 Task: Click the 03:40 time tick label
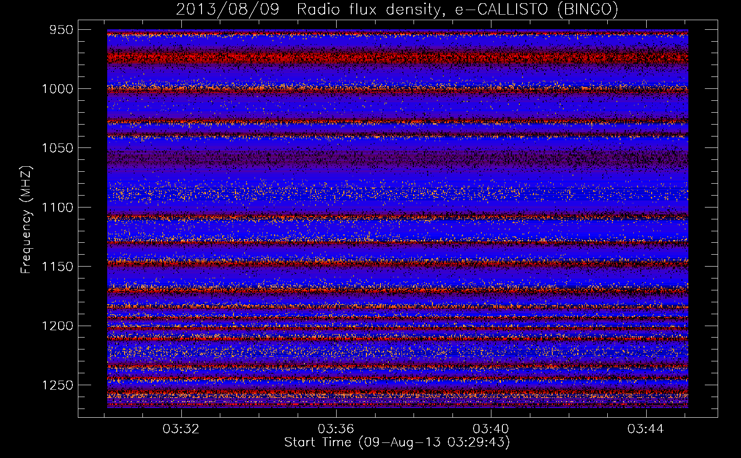(x=491, y=429)
